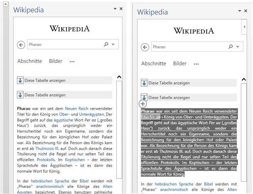Follow the Thutmosis III. link in left pane
The width and height of the screenshot is (253, 194).
coord(47,148)
